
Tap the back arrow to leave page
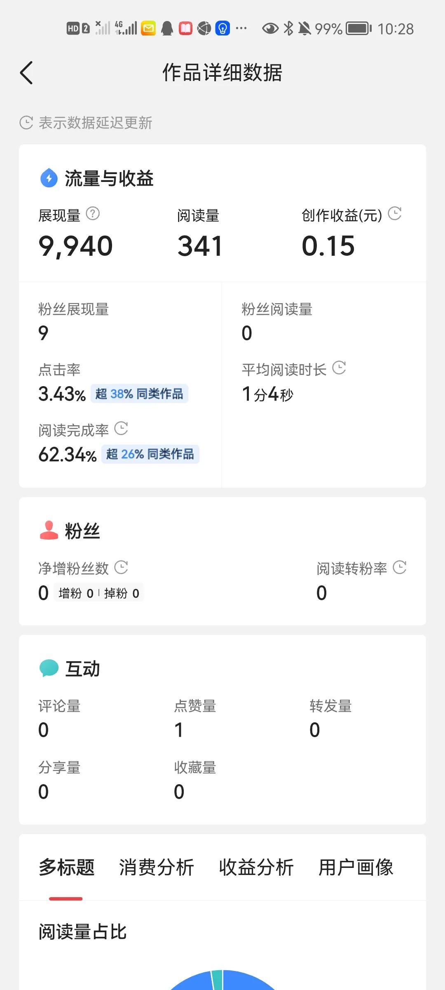[x=26, y=73]
